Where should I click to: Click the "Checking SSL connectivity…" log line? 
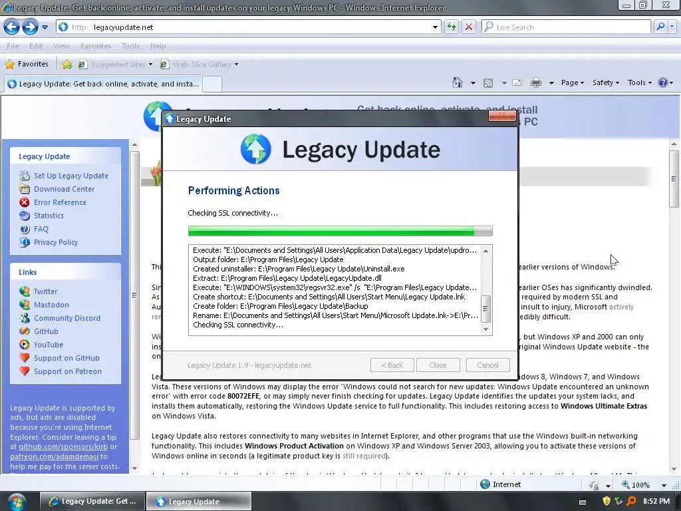coord(238,325)
